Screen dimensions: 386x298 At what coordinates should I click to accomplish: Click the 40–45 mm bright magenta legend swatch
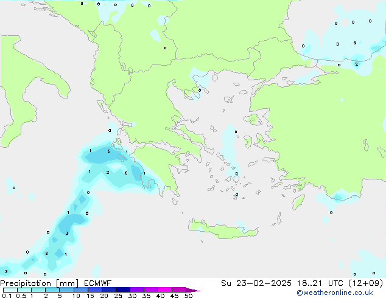click(x=165, y=290)
